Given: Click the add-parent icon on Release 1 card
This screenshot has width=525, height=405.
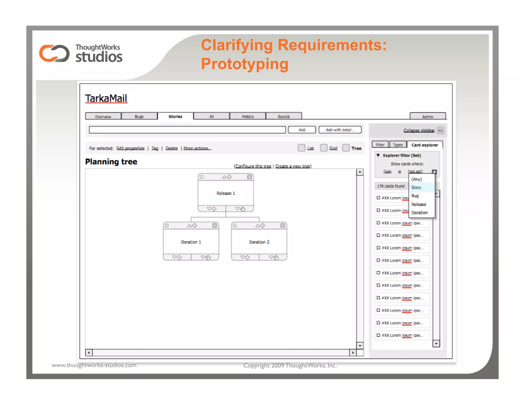Looking at the screenshot, I should click(x=227, y=177).
